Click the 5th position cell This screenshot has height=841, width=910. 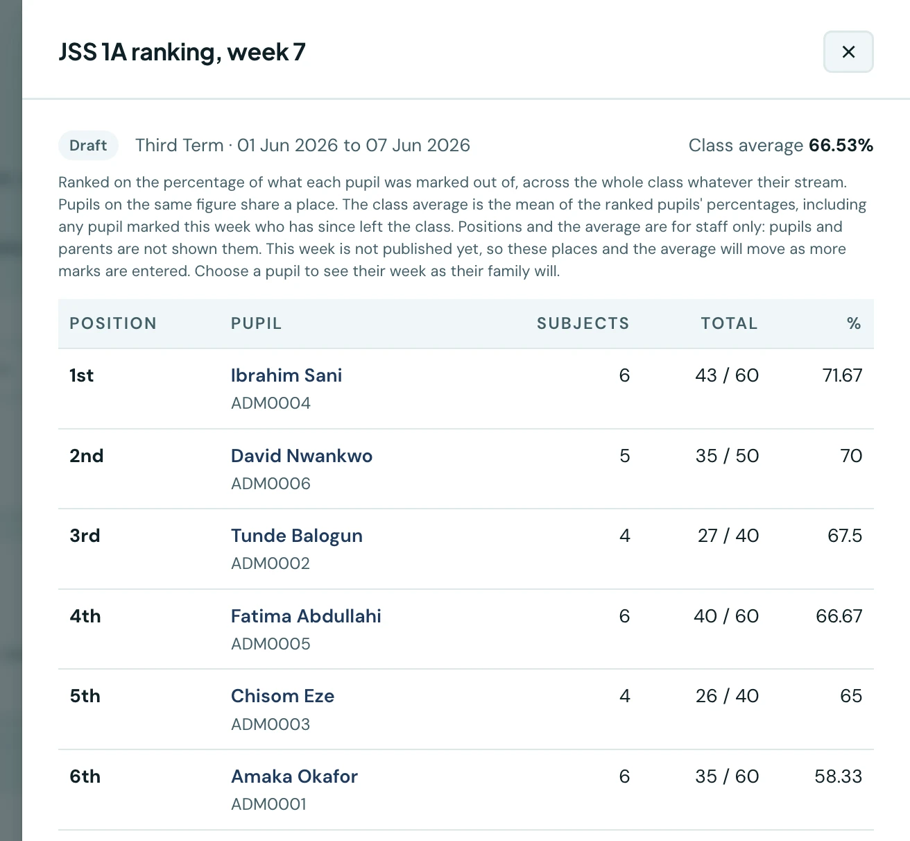(85, 696)
